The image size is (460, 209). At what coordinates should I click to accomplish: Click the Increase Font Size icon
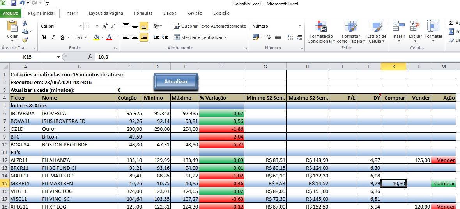coord(104,26)
